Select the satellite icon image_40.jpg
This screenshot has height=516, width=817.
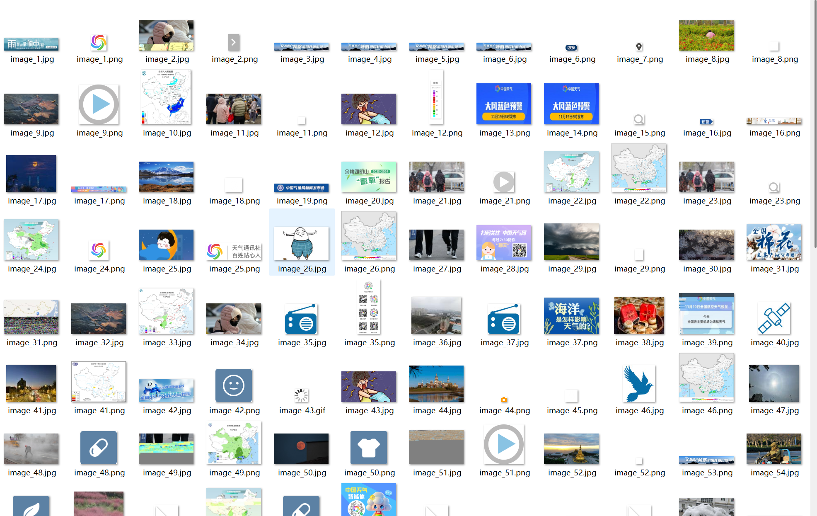point(774,318)
